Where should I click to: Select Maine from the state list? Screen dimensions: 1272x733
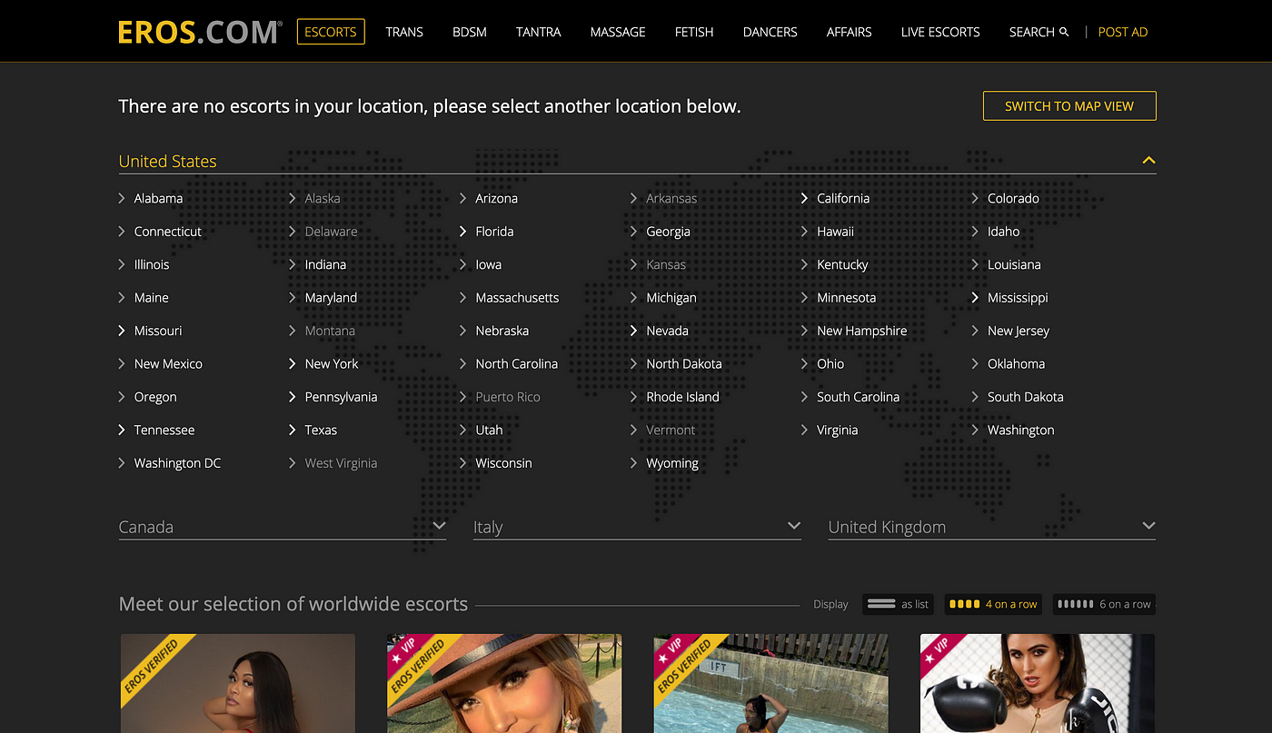point(151,298)
